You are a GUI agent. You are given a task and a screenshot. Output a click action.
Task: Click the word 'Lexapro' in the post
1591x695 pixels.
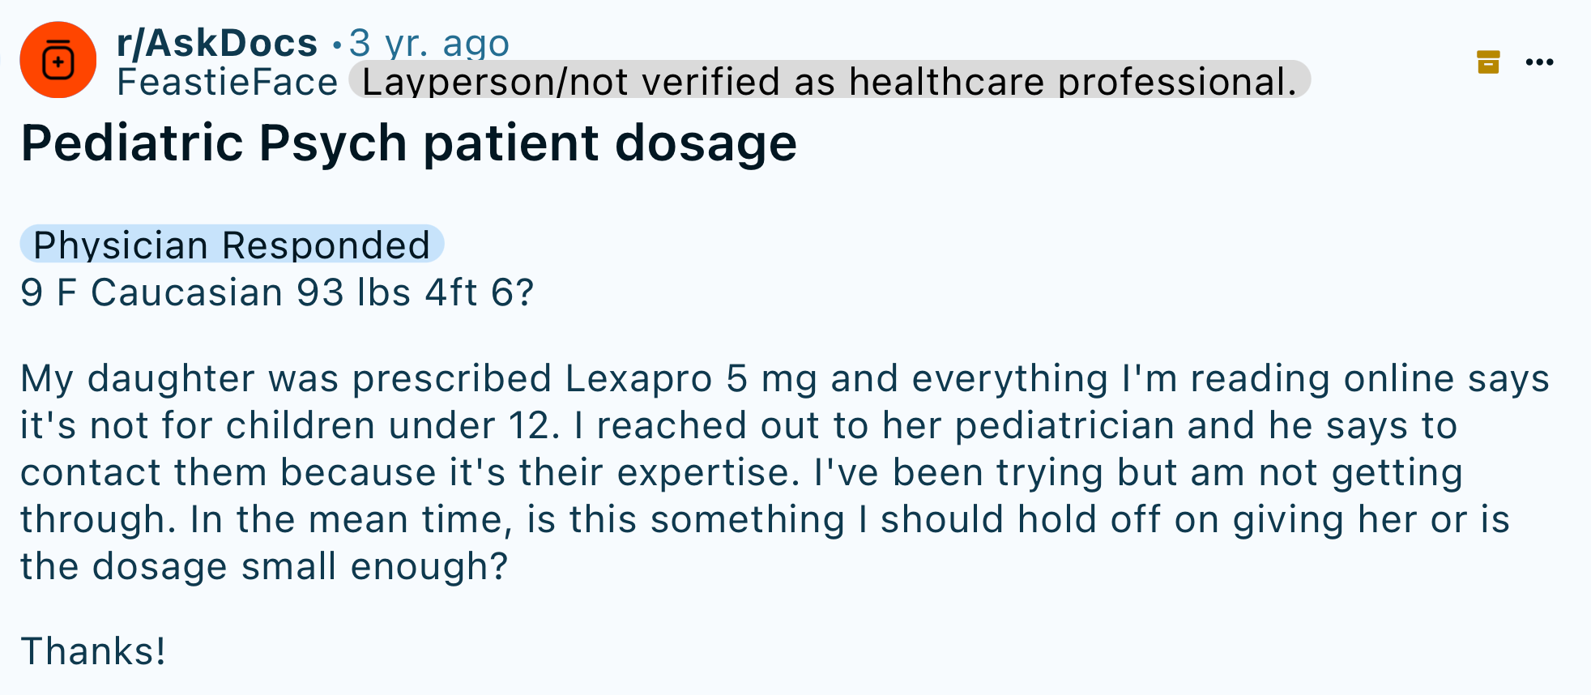point(639,378)
